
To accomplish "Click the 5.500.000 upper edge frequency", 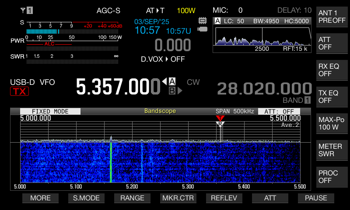I will (285, 118).
